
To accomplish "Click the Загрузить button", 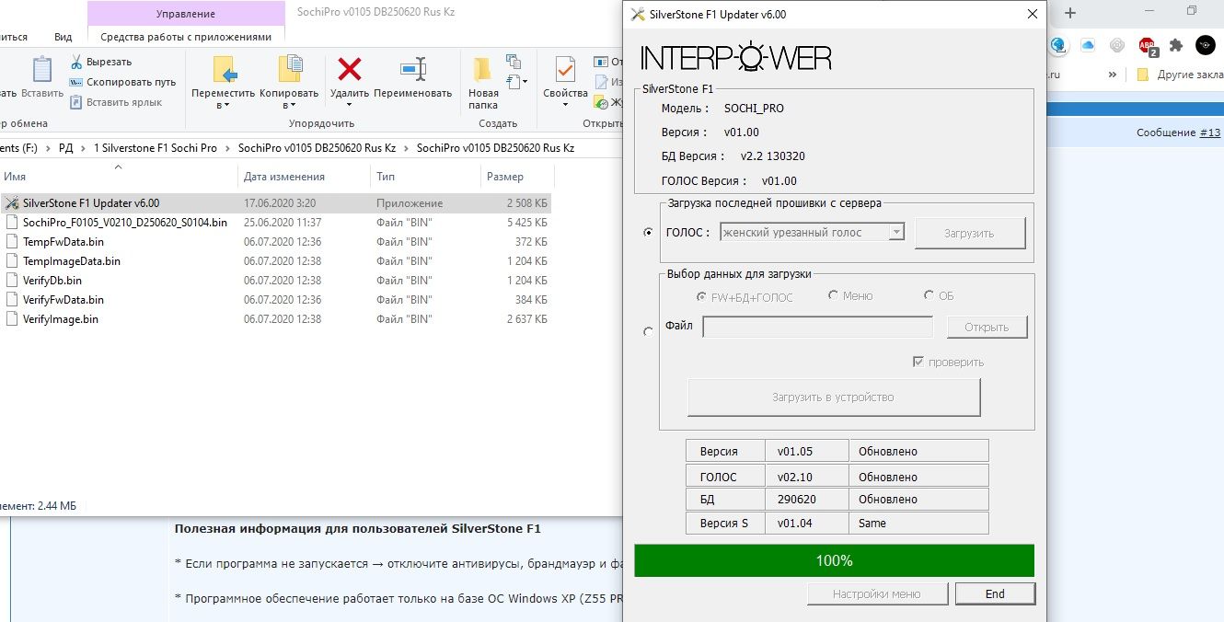I will pos(969,233).
